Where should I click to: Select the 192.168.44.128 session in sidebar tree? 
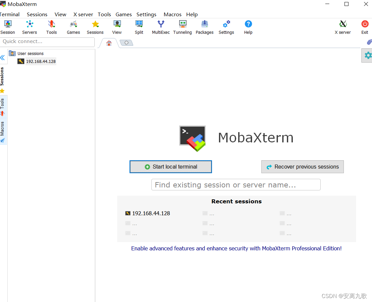(x=37, y=62)
